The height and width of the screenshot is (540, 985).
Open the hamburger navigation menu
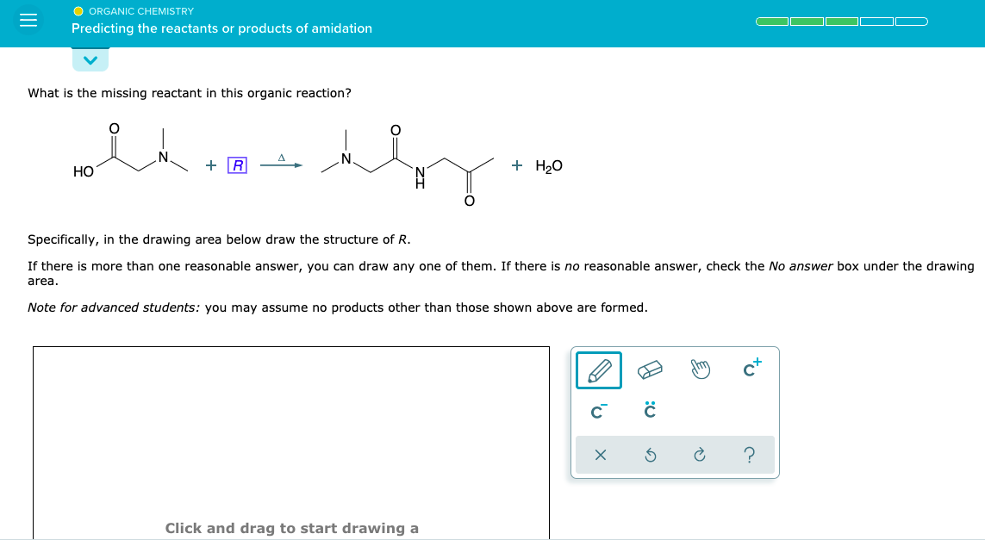point(28,19)
